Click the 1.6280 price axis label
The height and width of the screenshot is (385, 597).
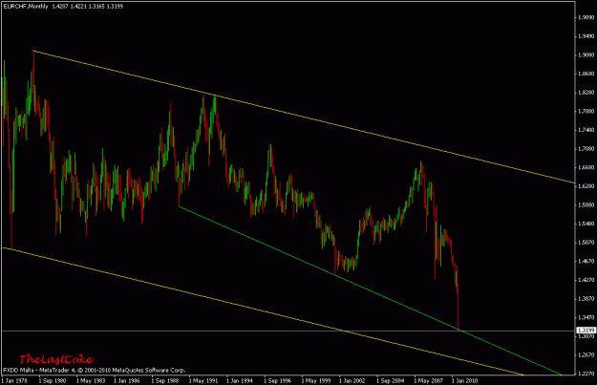point(586,186)
